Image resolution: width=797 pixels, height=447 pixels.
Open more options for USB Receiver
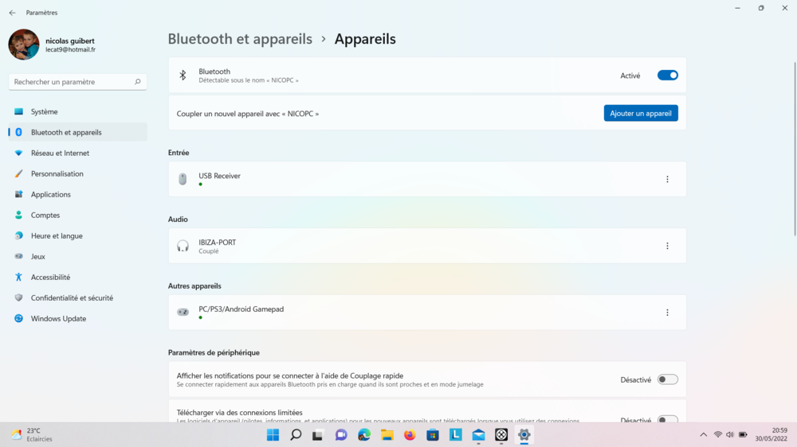(667, 180)
